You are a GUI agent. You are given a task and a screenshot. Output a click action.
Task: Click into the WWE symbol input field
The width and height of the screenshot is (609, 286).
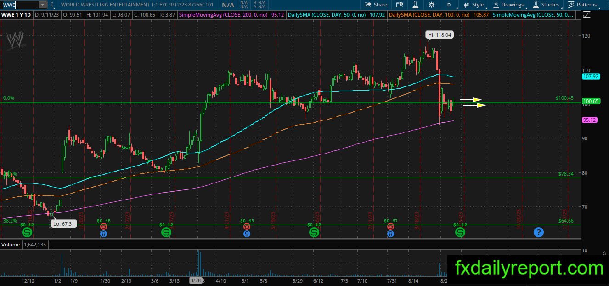pyautogui.click(x=20, y=5)
